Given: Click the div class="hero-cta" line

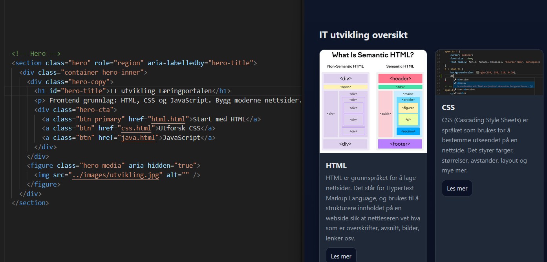Looking at the screenshot, I should click(x=76, y=110).
